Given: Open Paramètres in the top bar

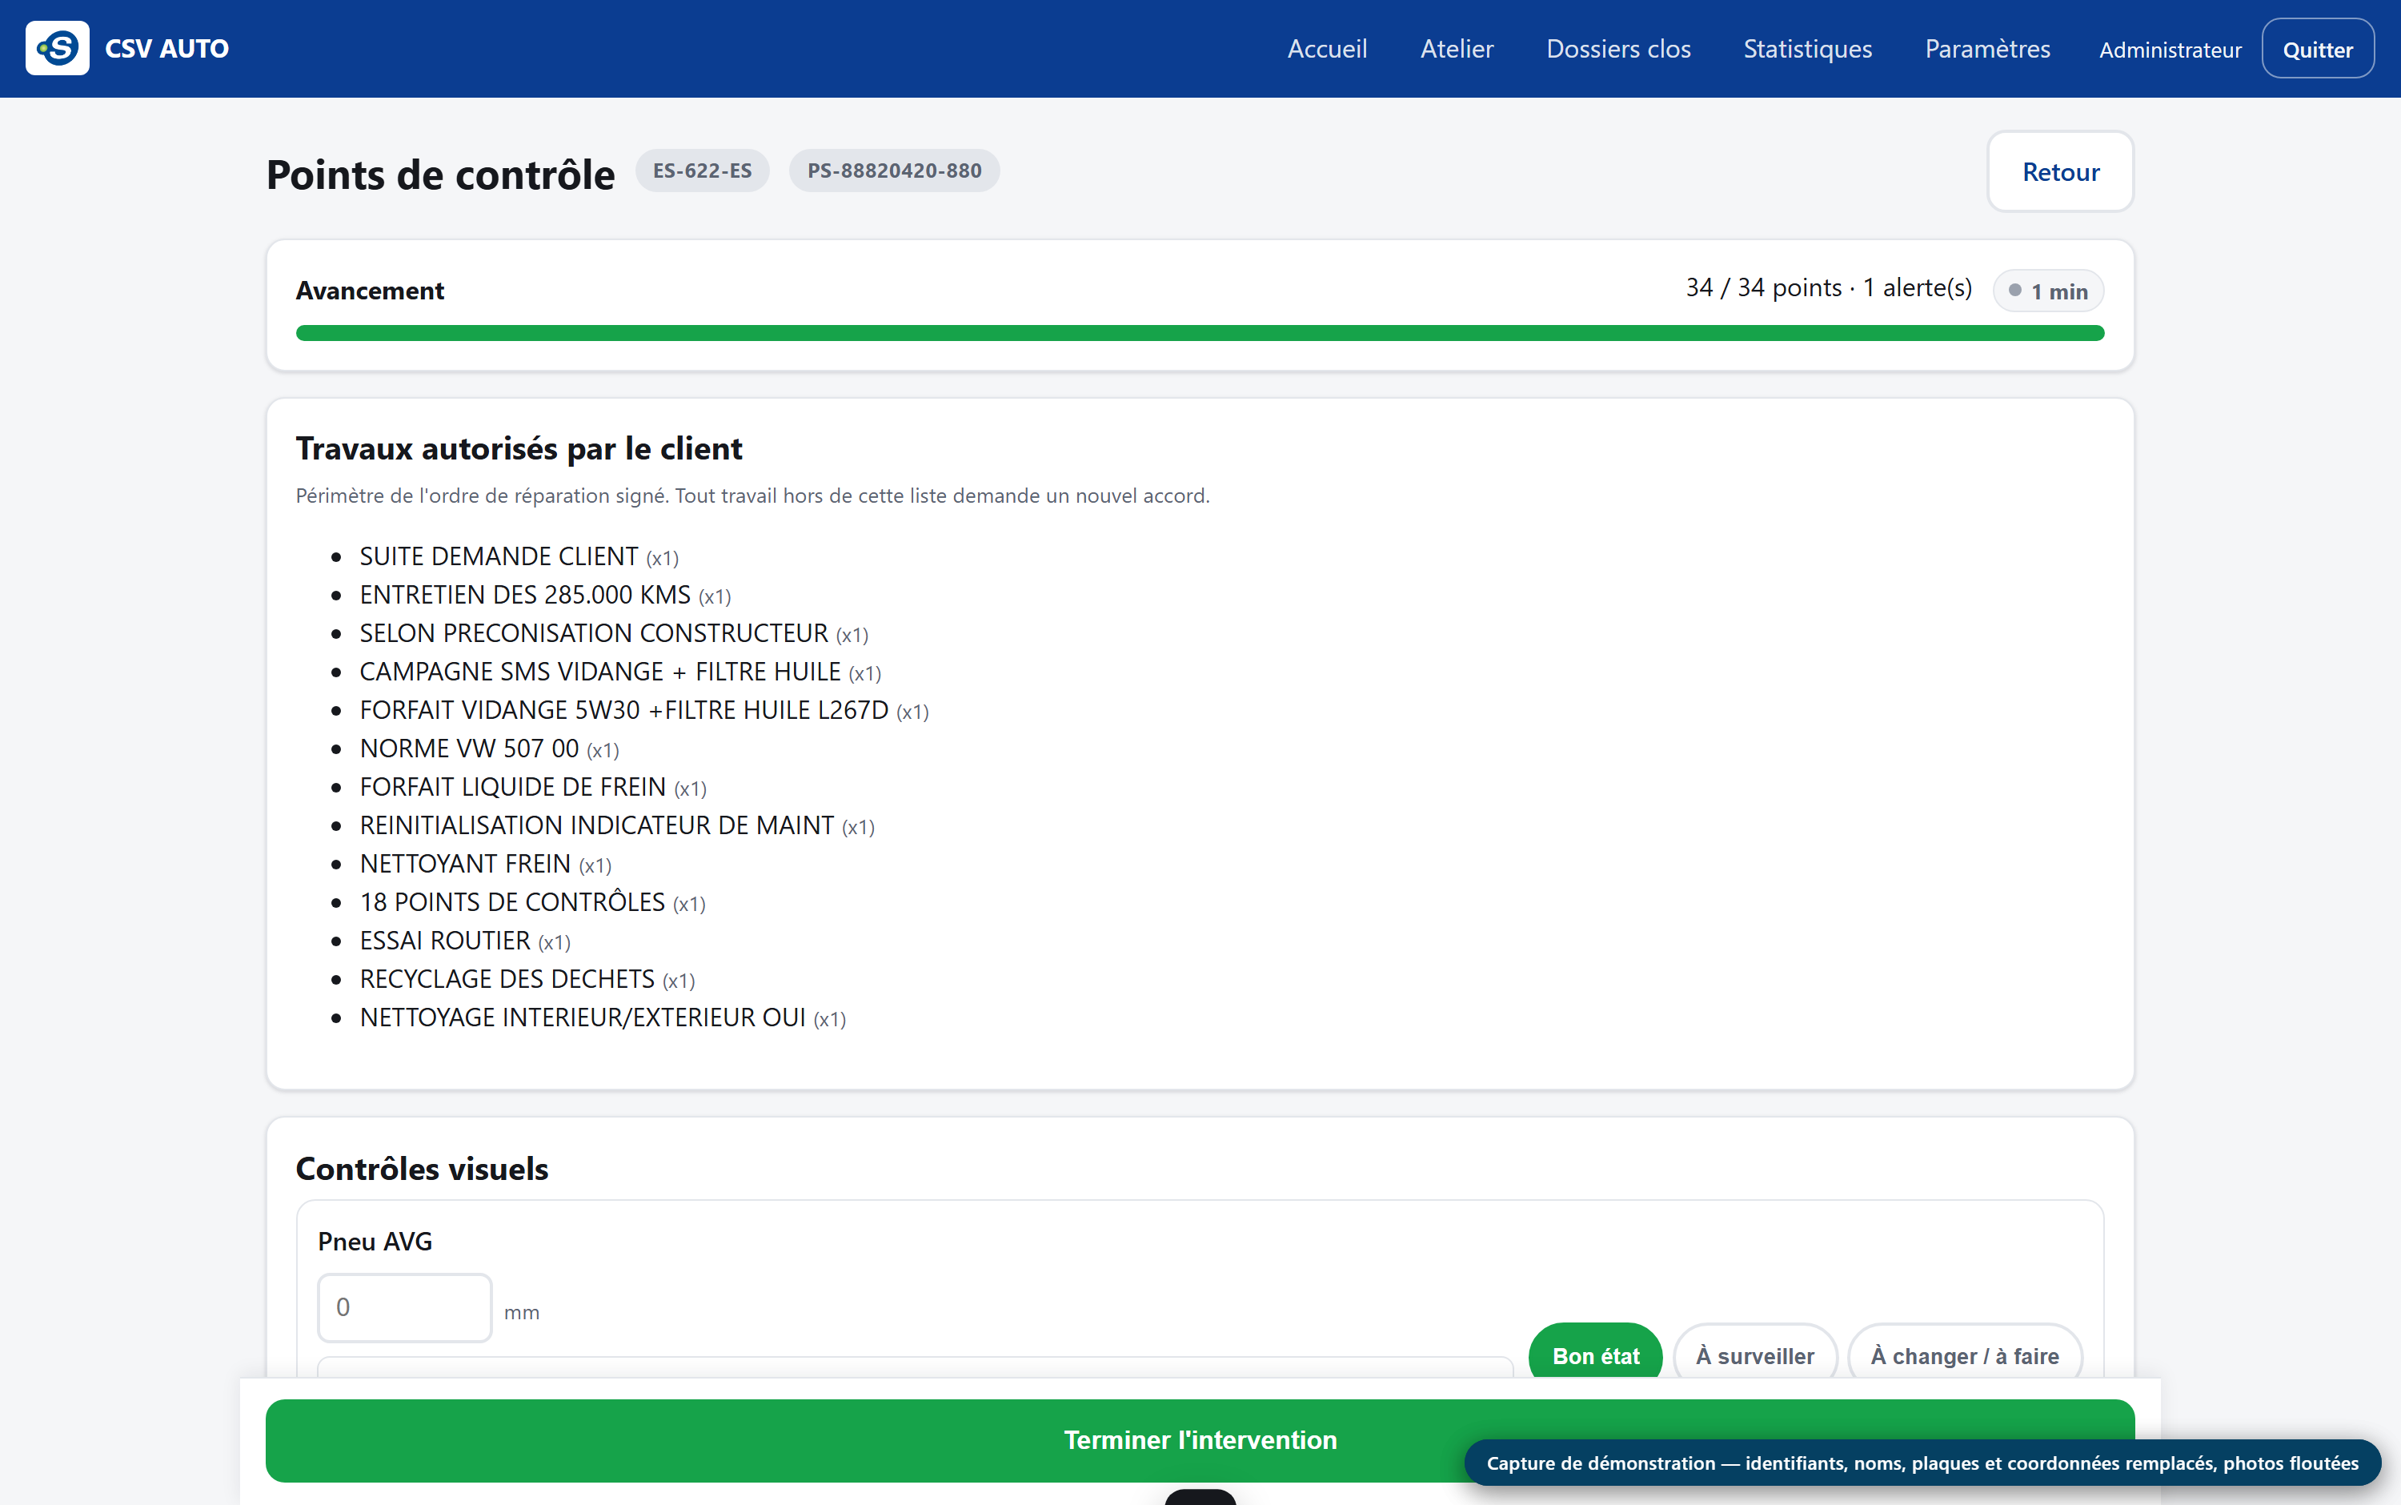Looking at the screenshot, I should click(x=1987, y=49).
